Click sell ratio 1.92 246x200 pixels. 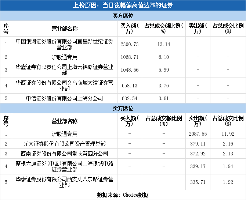click(228, 182)
